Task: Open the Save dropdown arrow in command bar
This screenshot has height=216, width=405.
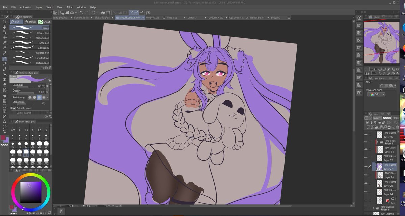Action: pos(76,12)
